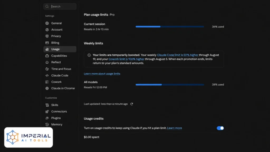Click the Plugins plug icon
The height and width of the screenshot is (152, 270).
[x=47, y=118]
